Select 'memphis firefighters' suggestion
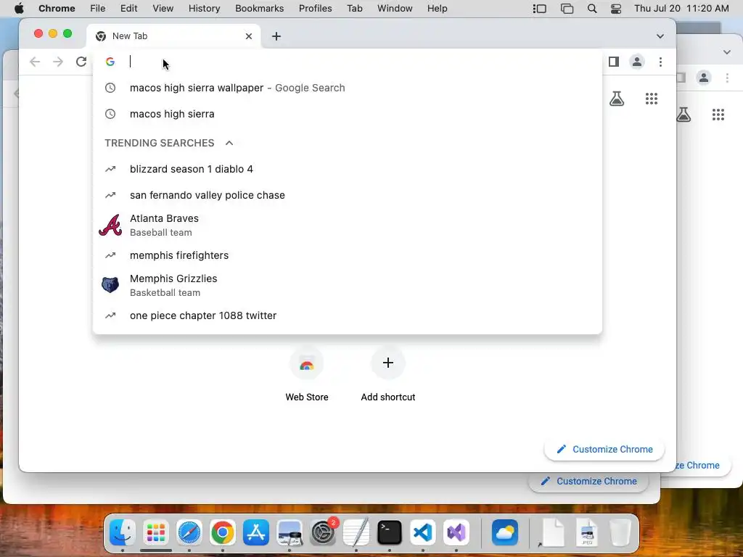The width and height of the screenshot is (743, 557). (348, 255)
